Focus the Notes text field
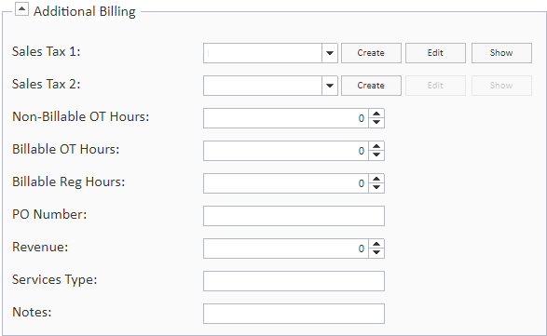 tap(294, 314)
